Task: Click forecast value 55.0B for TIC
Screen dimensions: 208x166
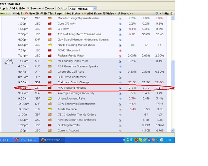Action: pyautogui.click(x=146, y=34)
